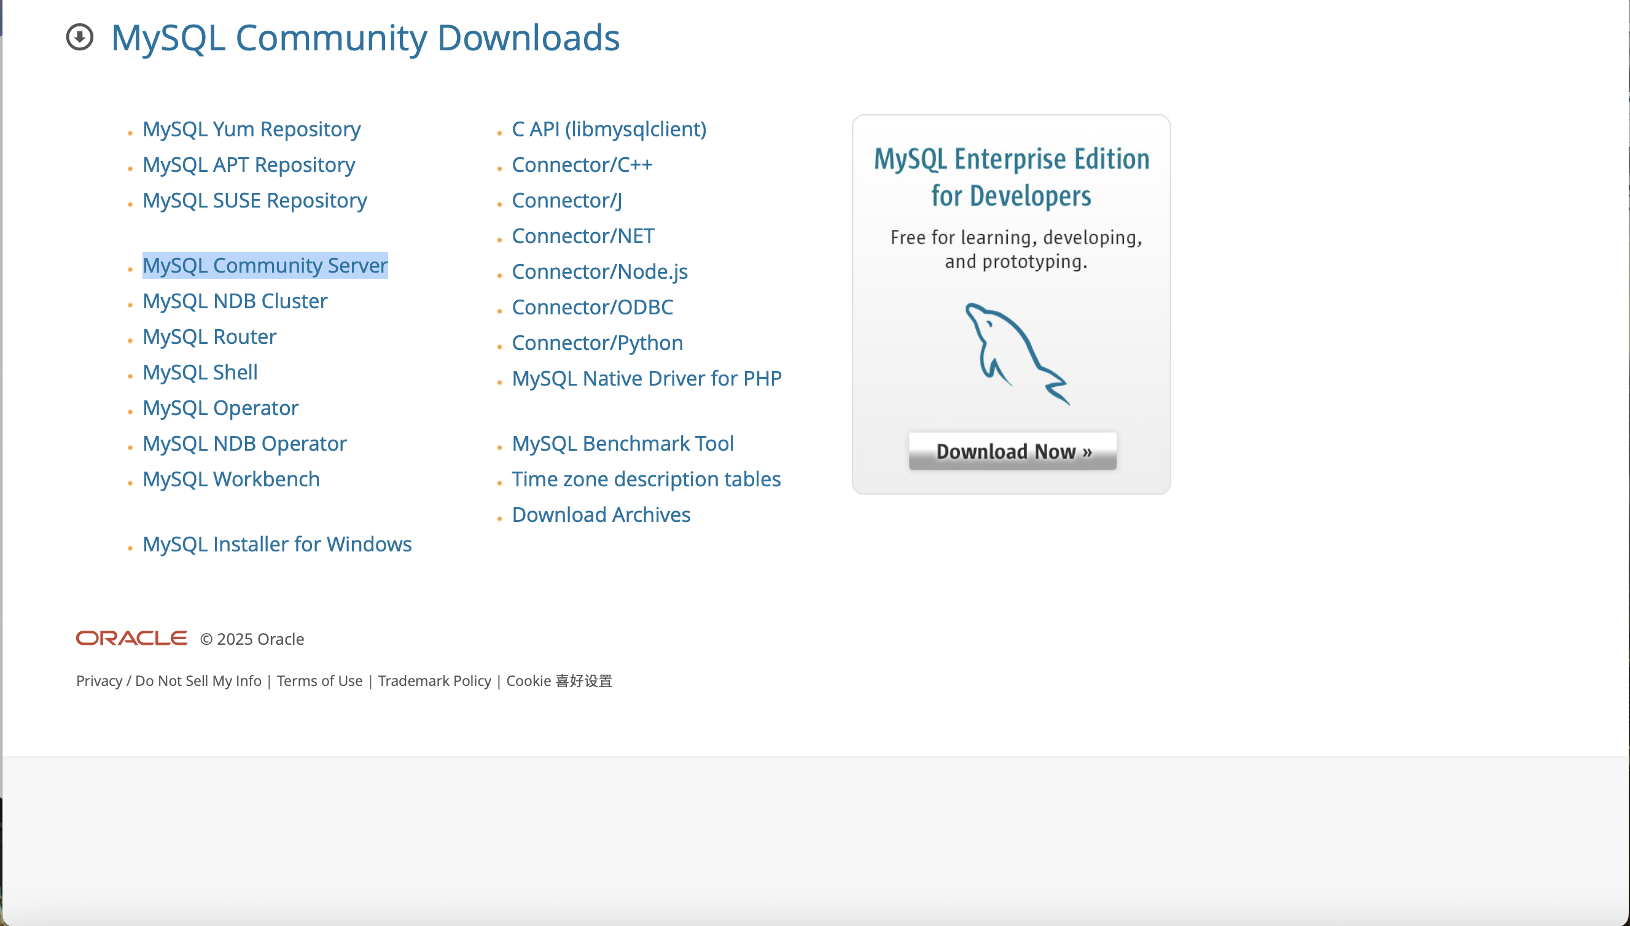The width and height of the screenshot is (1630, 926).
Task: Open Cookie preferences footer link
Action: tap(559, 680)
